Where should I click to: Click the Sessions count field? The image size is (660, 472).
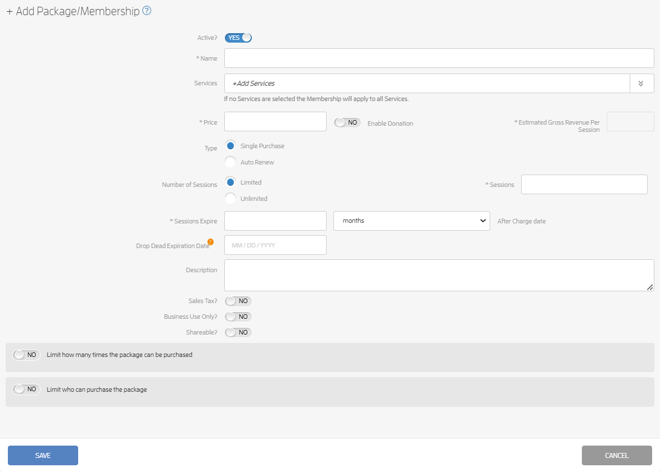[x=584, y=185]
